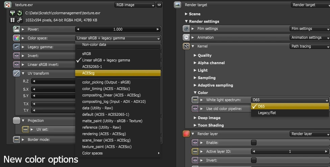Choose Legacy/flat white light spectrum option
This screenshot has height=167, width=330.
pyautogui.click(x=267, y=113)
